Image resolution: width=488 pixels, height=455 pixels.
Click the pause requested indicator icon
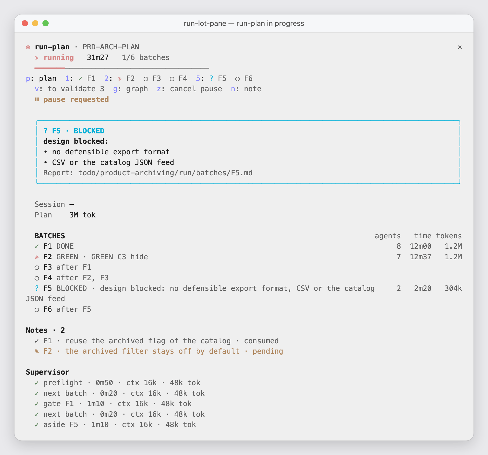(x=37, y=100)
